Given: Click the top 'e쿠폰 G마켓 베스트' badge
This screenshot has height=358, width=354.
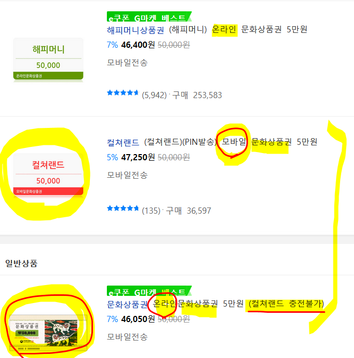Looking at the screenshot, I should pos(149,17).
